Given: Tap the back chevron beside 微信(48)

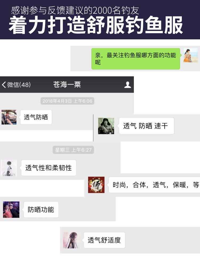Looking at the screenshot, I should point(4,85).
